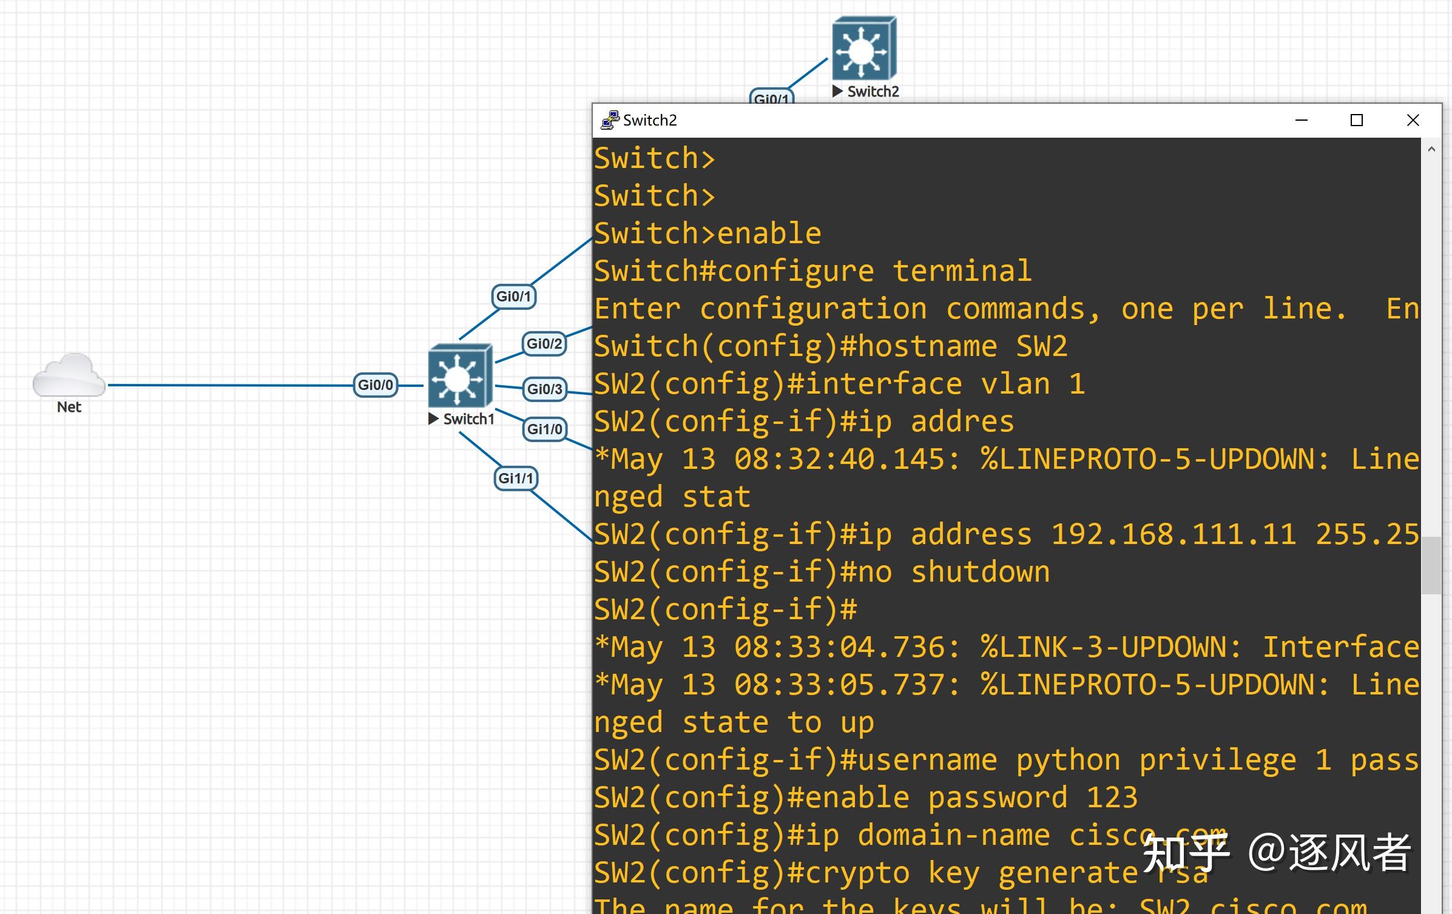
Task: Click the Gi0/3 interface label
Action: [544, 389]
